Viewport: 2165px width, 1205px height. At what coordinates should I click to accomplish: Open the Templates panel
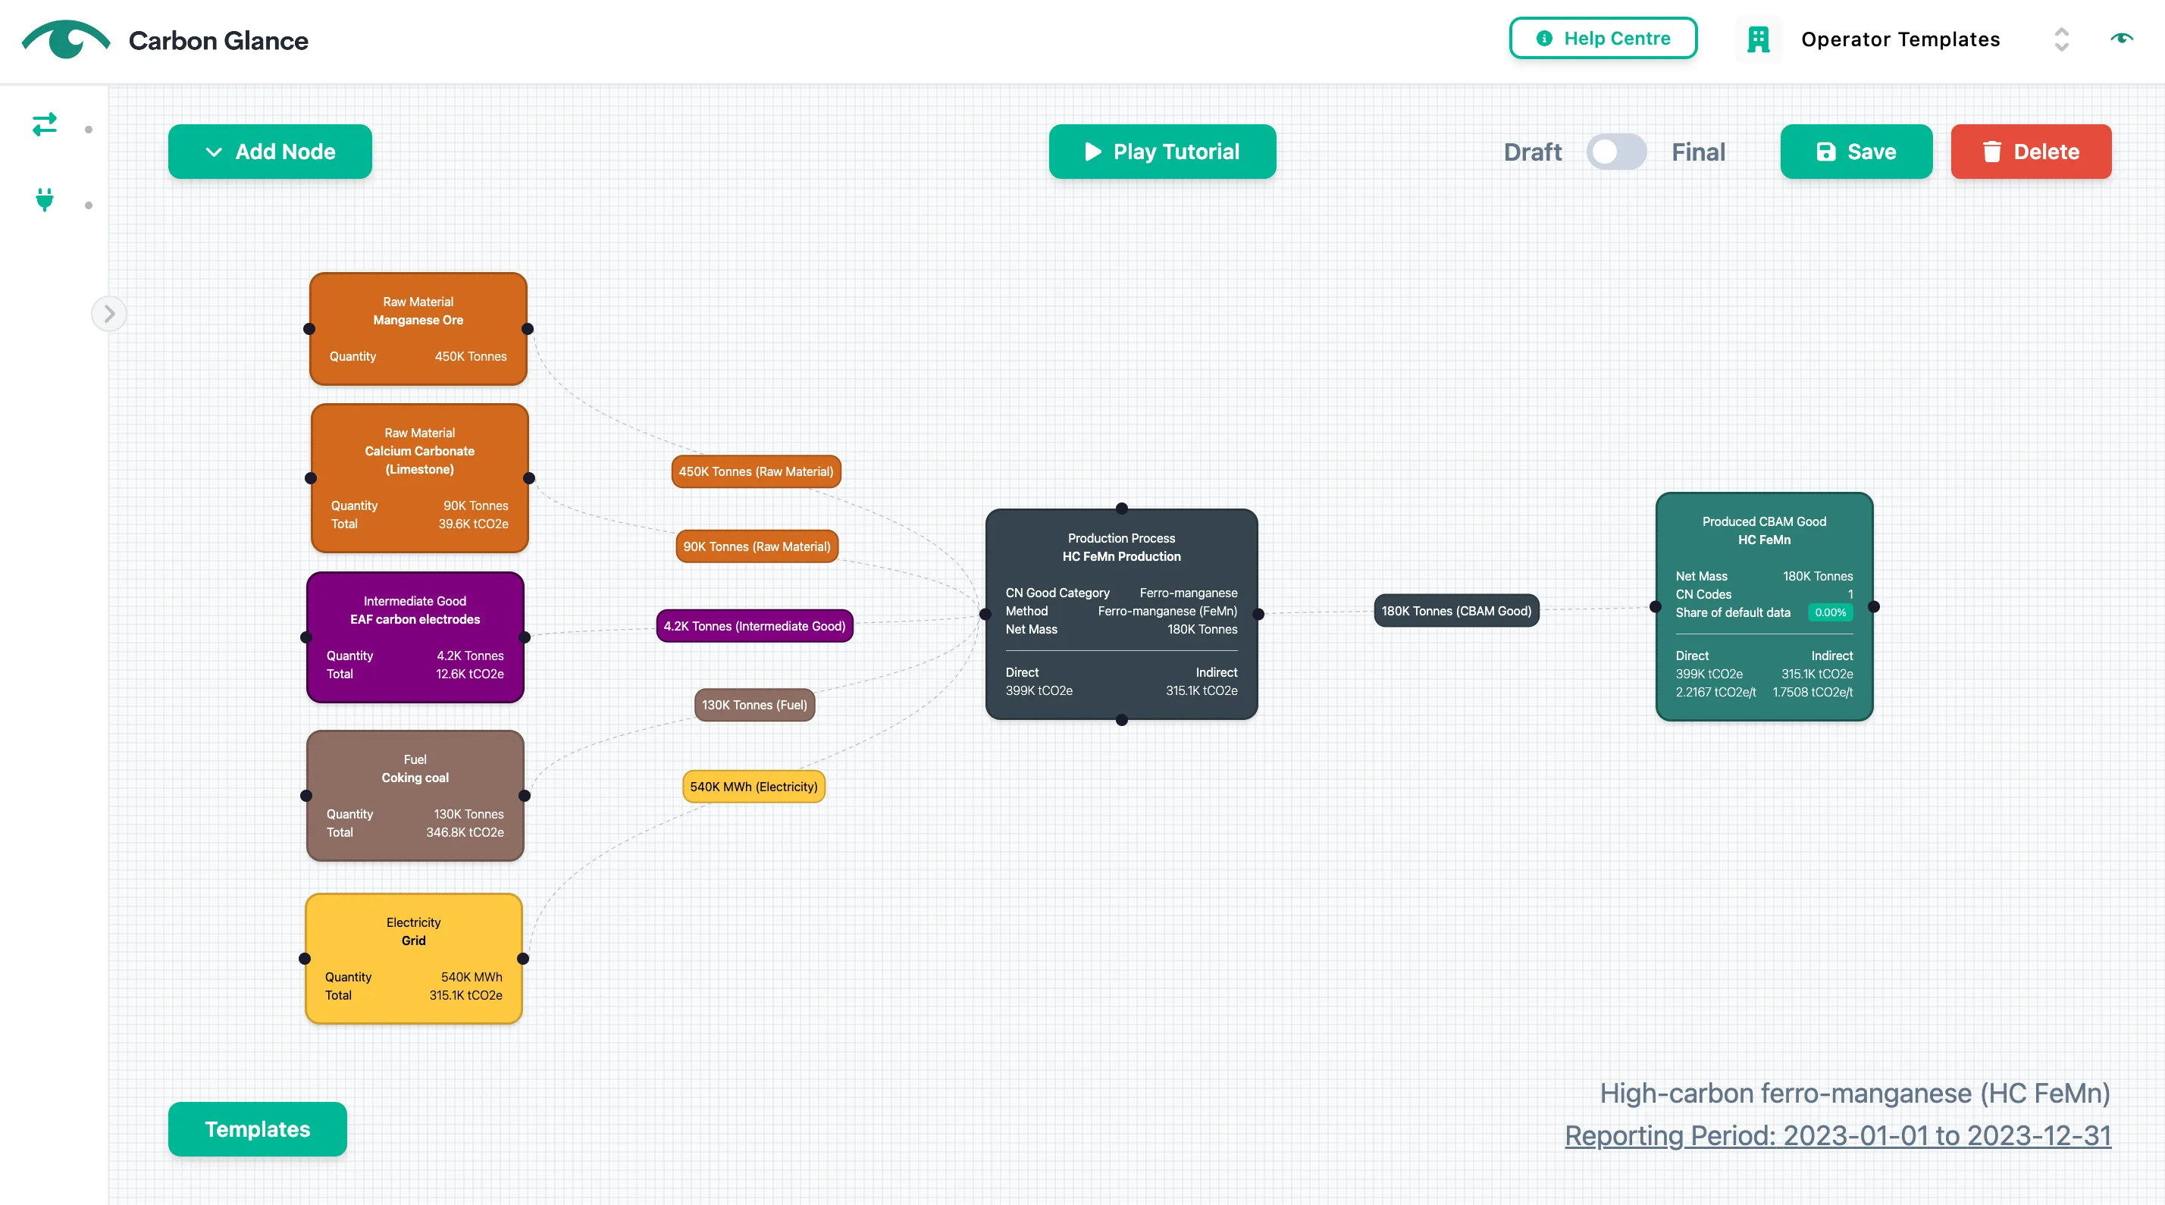tap(257, 1128)
